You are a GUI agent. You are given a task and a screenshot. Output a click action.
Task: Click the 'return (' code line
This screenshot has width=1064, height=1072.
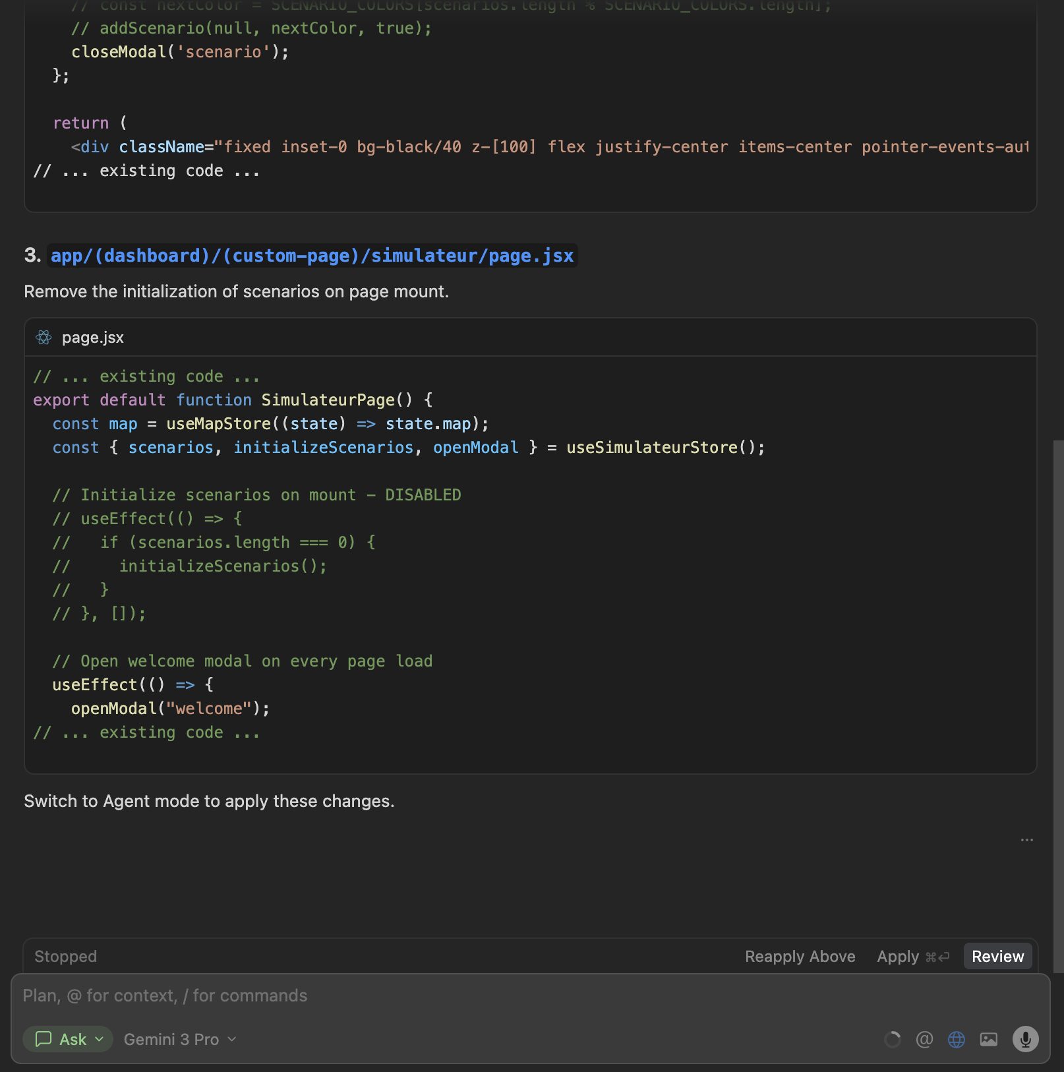coord(90,123)
